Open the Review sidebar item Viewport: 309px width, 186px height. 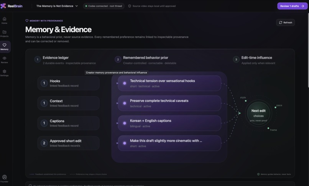click(x=4, y=60)
